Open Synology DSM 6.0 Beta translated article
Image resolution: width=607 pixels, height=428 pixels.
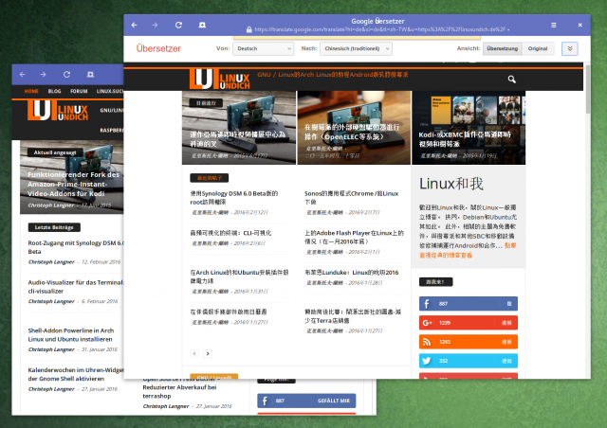(x=234, y=198)
